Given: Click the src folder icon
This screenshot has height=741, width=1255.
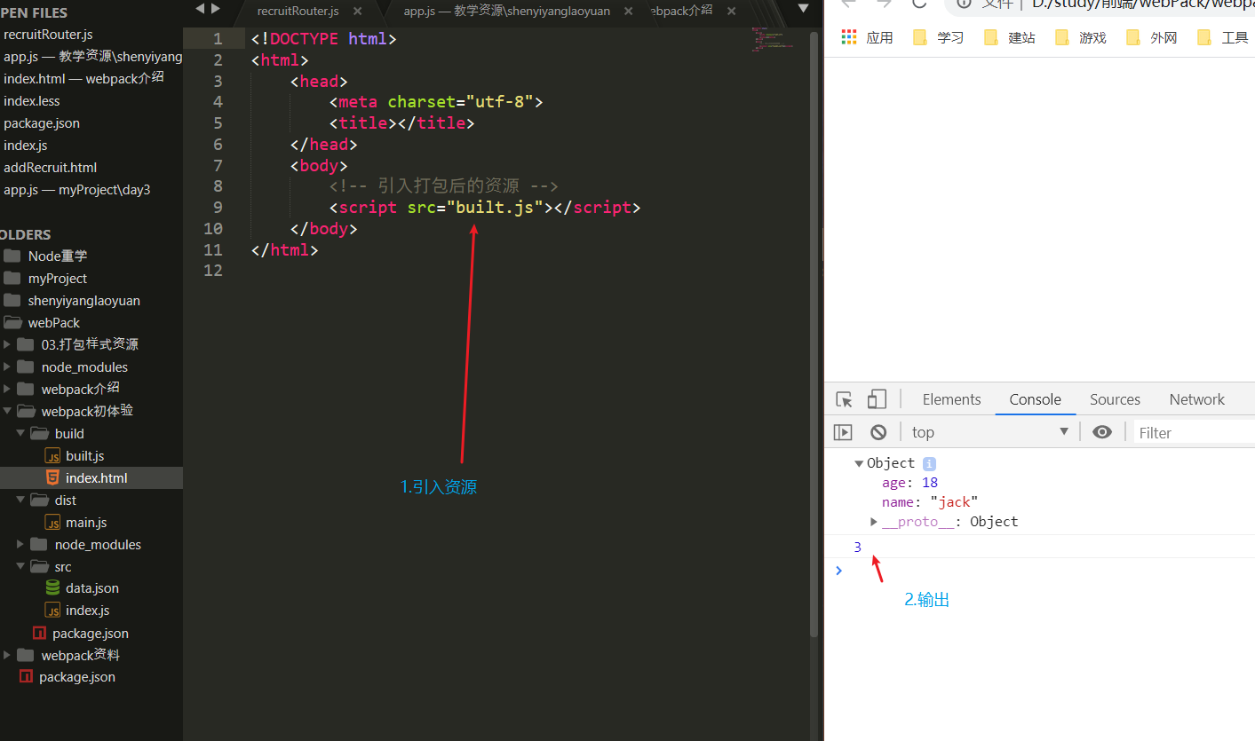Looking at the screenshot, I should (38, 566).
